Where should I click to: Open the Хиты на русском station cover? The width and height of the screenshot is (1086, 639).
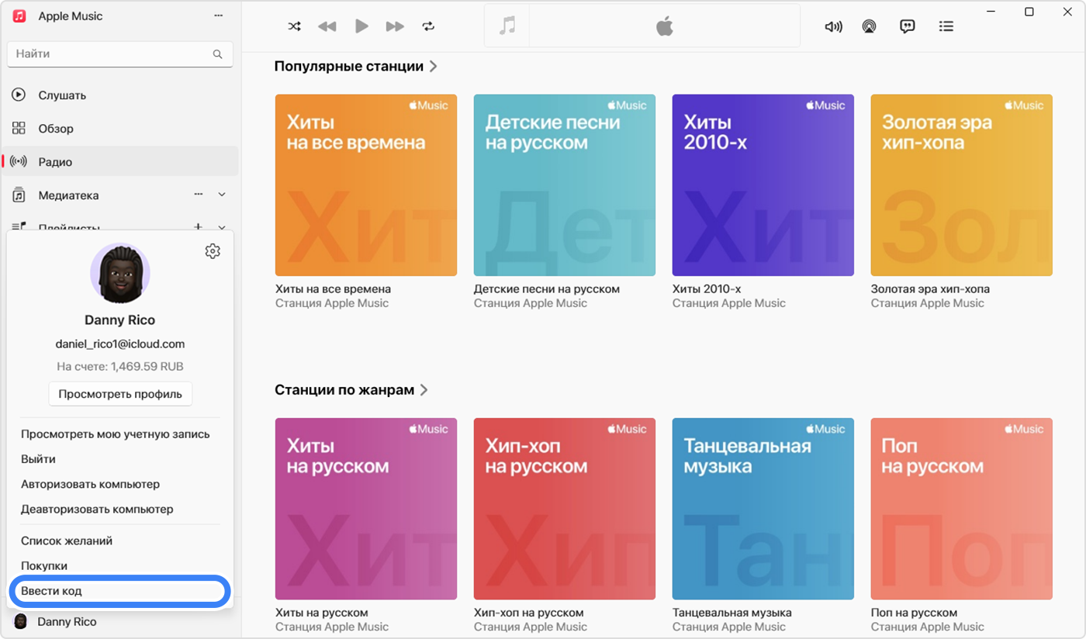pos(366,509)
